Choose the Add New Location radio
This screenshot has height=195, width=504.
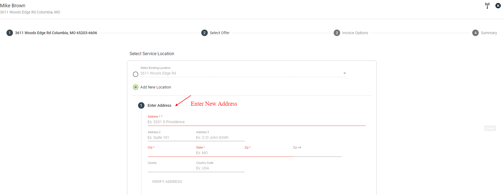[x=136, y=87]
